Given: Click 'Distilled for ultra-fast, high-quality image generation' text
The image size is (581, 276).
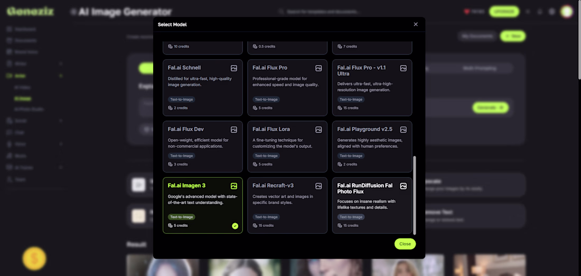Looking at the screenshot, I should (x=200, y=81).
